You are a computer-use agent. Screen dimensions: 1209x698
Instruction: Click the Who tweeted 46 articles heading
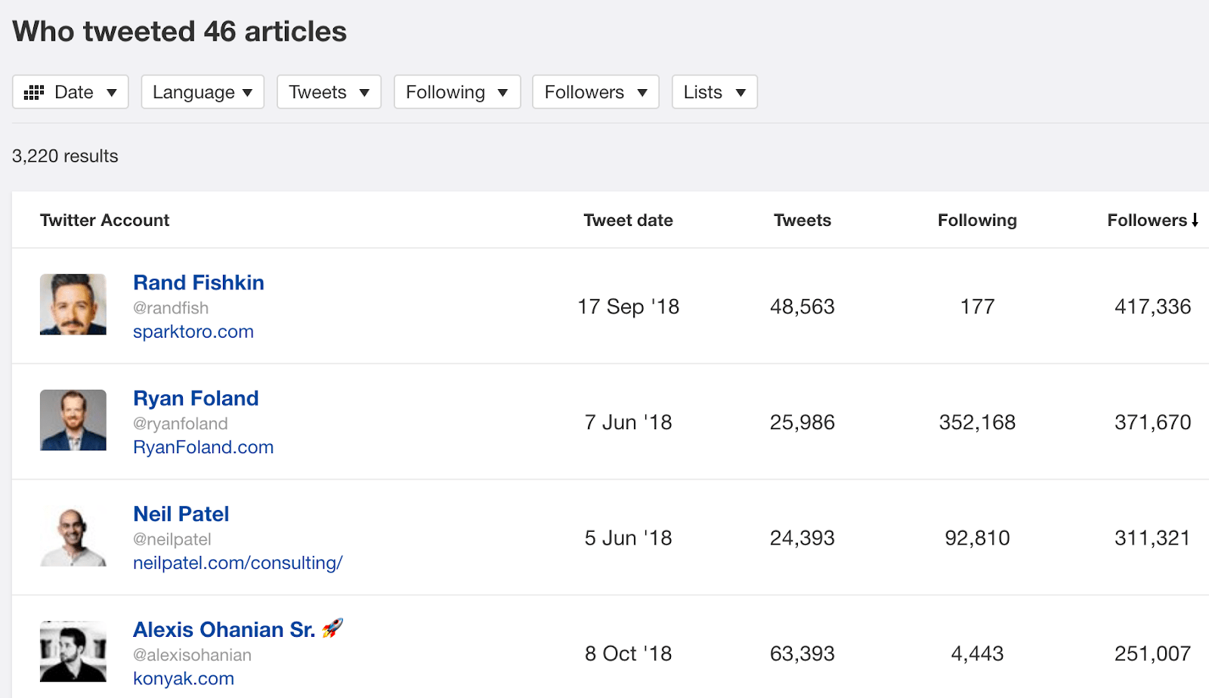point(180,32)
